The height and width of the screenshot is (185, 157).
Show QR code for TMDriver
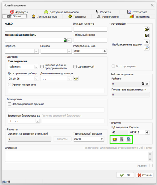[121, 139]
